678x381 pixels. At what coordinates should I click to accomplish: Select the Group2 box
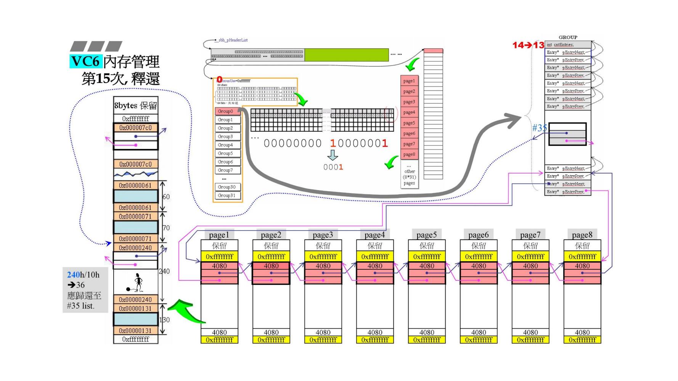227,128
